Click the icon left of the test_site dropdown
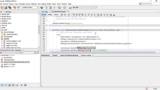The image size is (160, 90). (70, 7)
